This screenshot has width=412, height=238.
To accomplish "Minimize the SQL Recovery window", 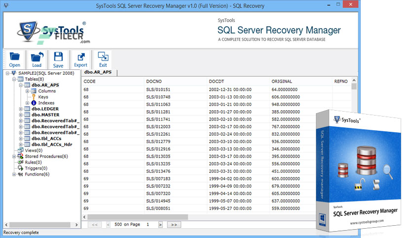I will tap(329, 5).
